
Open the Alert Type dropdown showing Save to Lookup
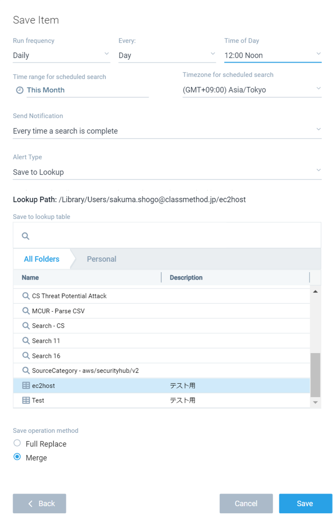click(x=319, y=170)
